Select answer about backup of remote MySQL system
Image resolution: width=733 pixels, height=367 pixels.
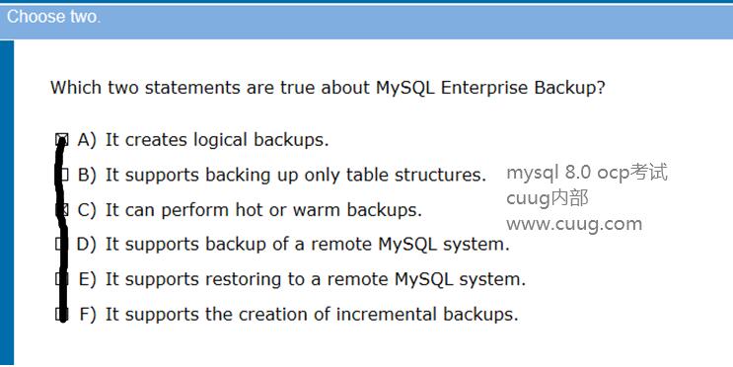[307, 244]
